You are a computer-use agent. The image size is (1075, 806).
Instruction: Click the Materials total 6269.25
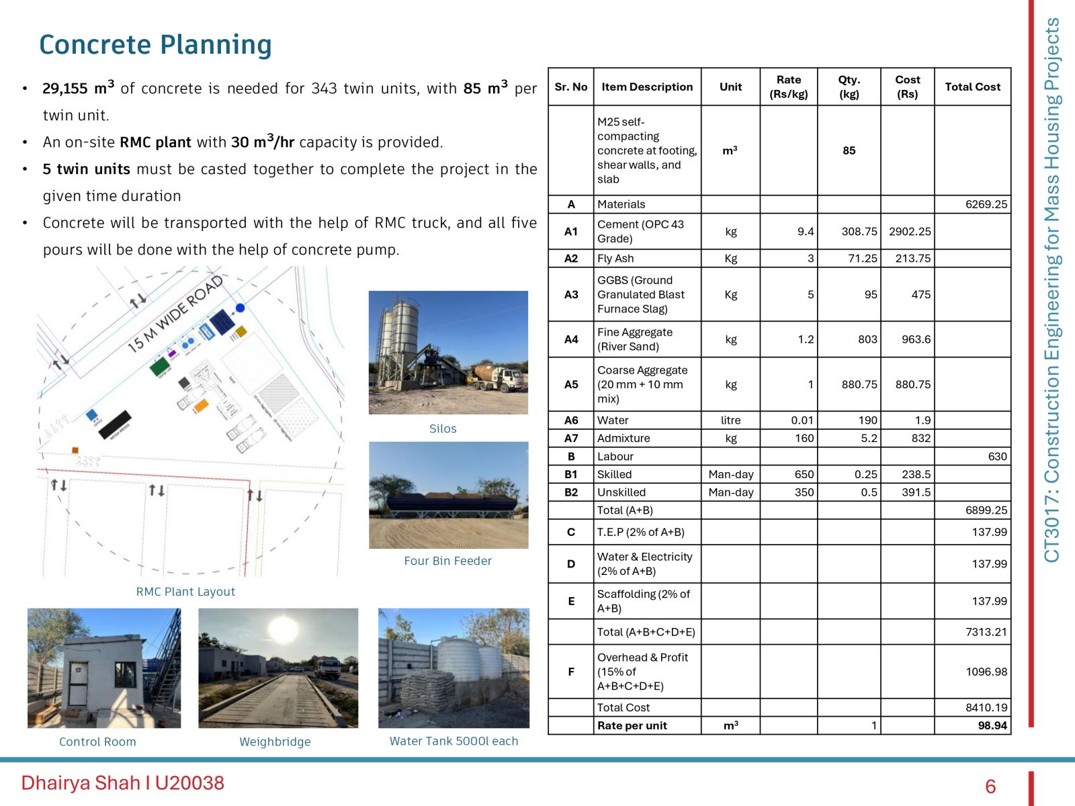(x=986, y=204)
